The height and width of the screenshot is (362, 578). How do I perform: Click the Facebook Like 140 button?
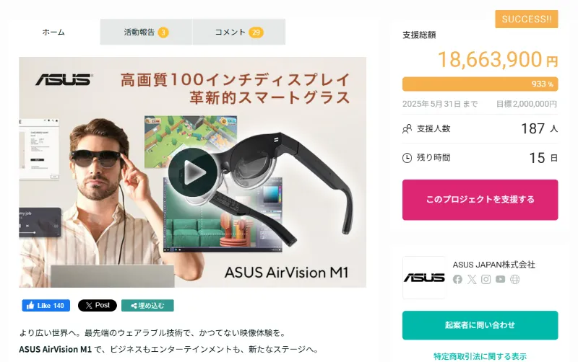[x=46, y=305]
